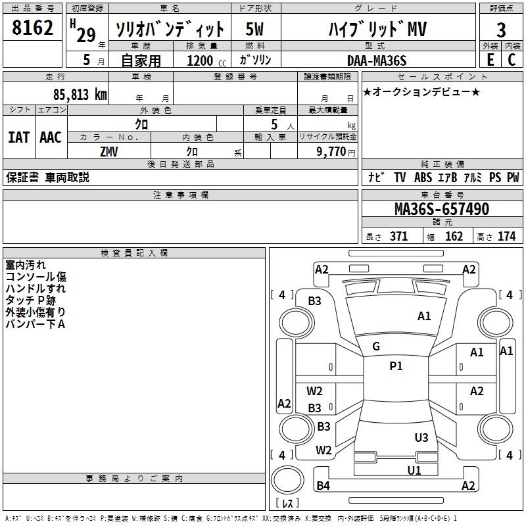Select the レス bracket label under the diagram

pyautogui.click(x=287, y=504)
